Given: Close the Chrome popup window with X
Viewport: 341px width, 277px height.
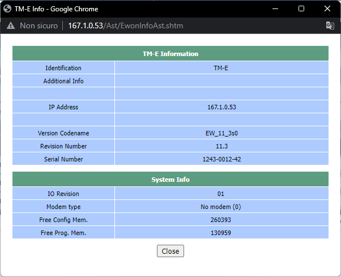Looking at the screenshot, I should pyautogui.click(x=327, y=8).
